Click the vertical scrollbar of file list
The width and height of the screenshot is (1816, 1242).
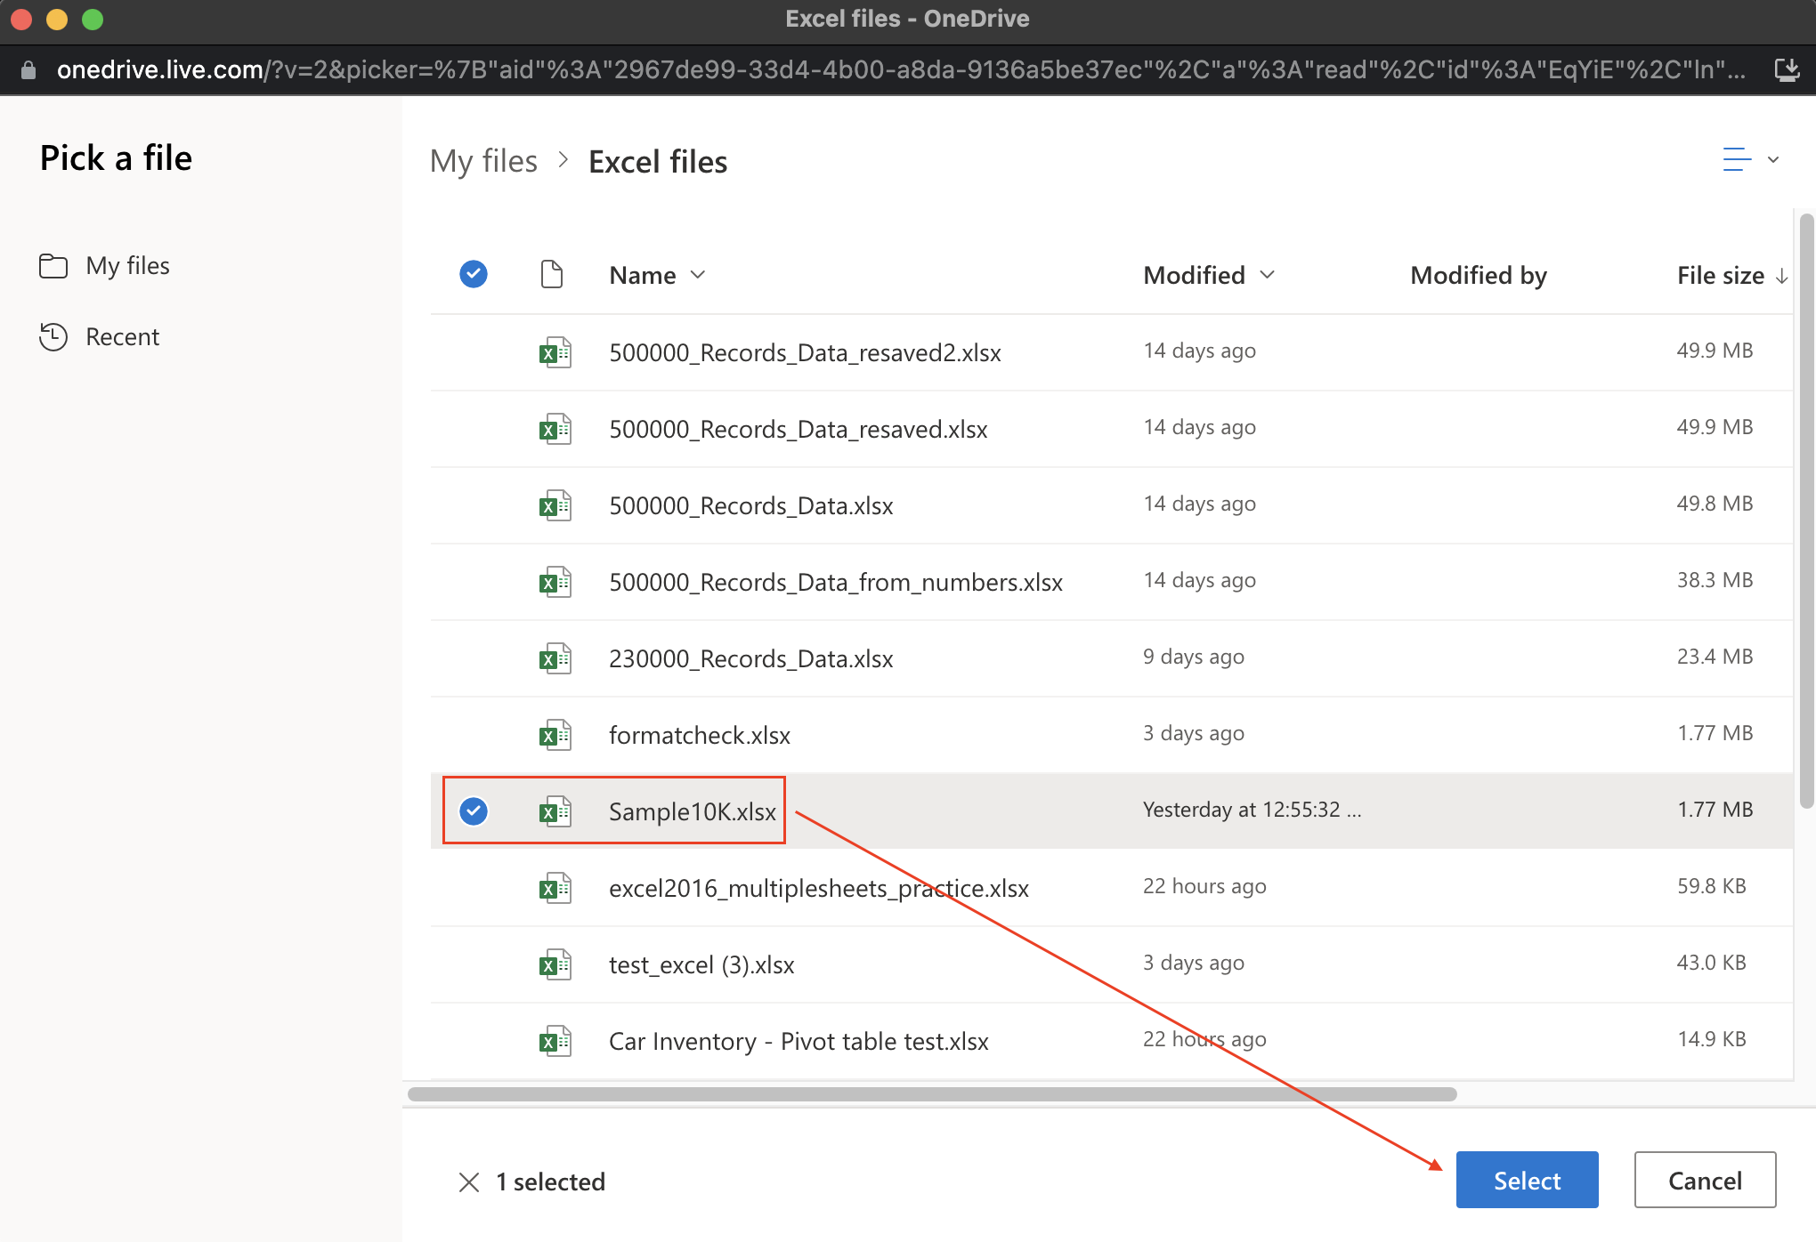1806,510
